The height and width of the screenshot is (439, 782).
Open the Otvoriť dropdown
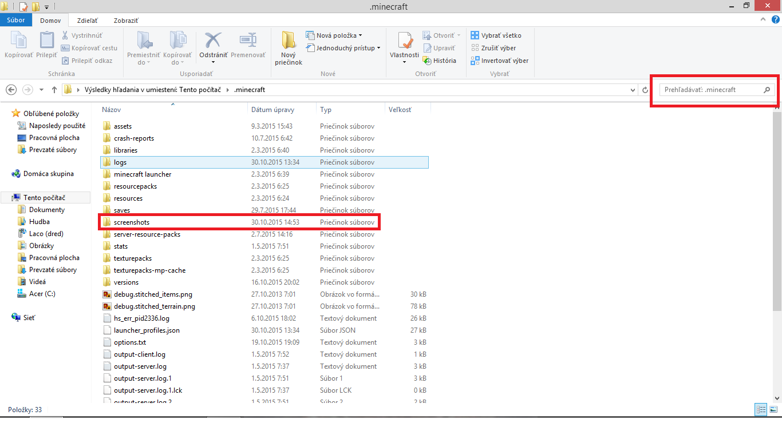coord(441,35)
